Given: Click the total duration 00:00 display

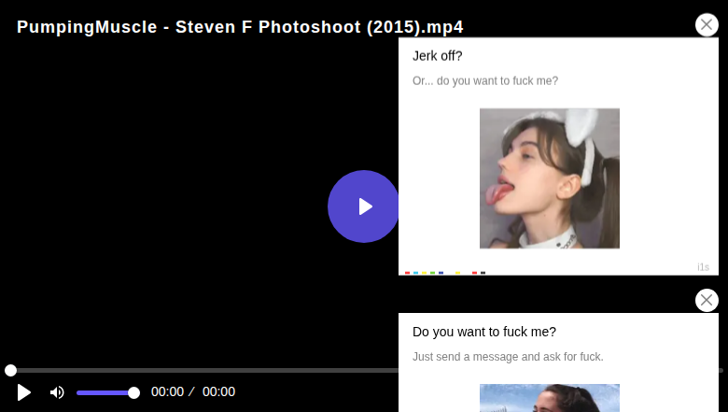Looking at the screenshot, I should [x=218, y=392].
